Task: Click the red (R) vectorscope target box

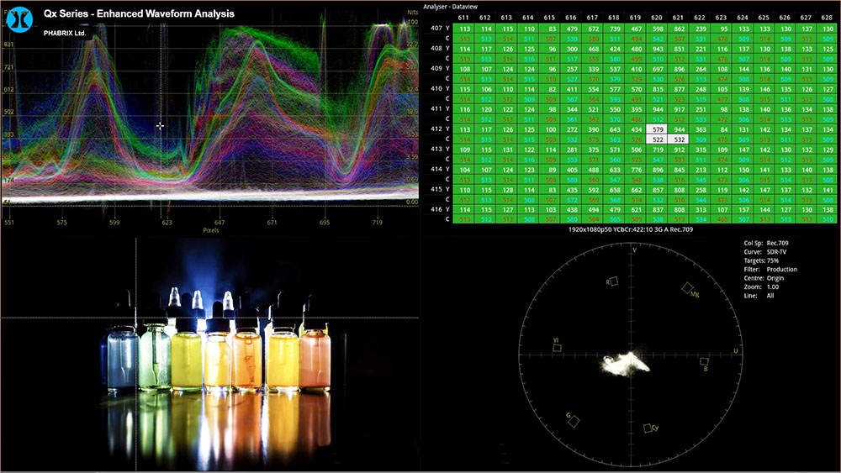Action: click(x=613, y=282)
